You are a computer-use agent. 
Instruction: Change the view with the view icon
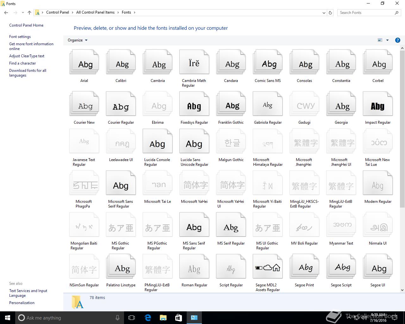(x=380, y=40)
